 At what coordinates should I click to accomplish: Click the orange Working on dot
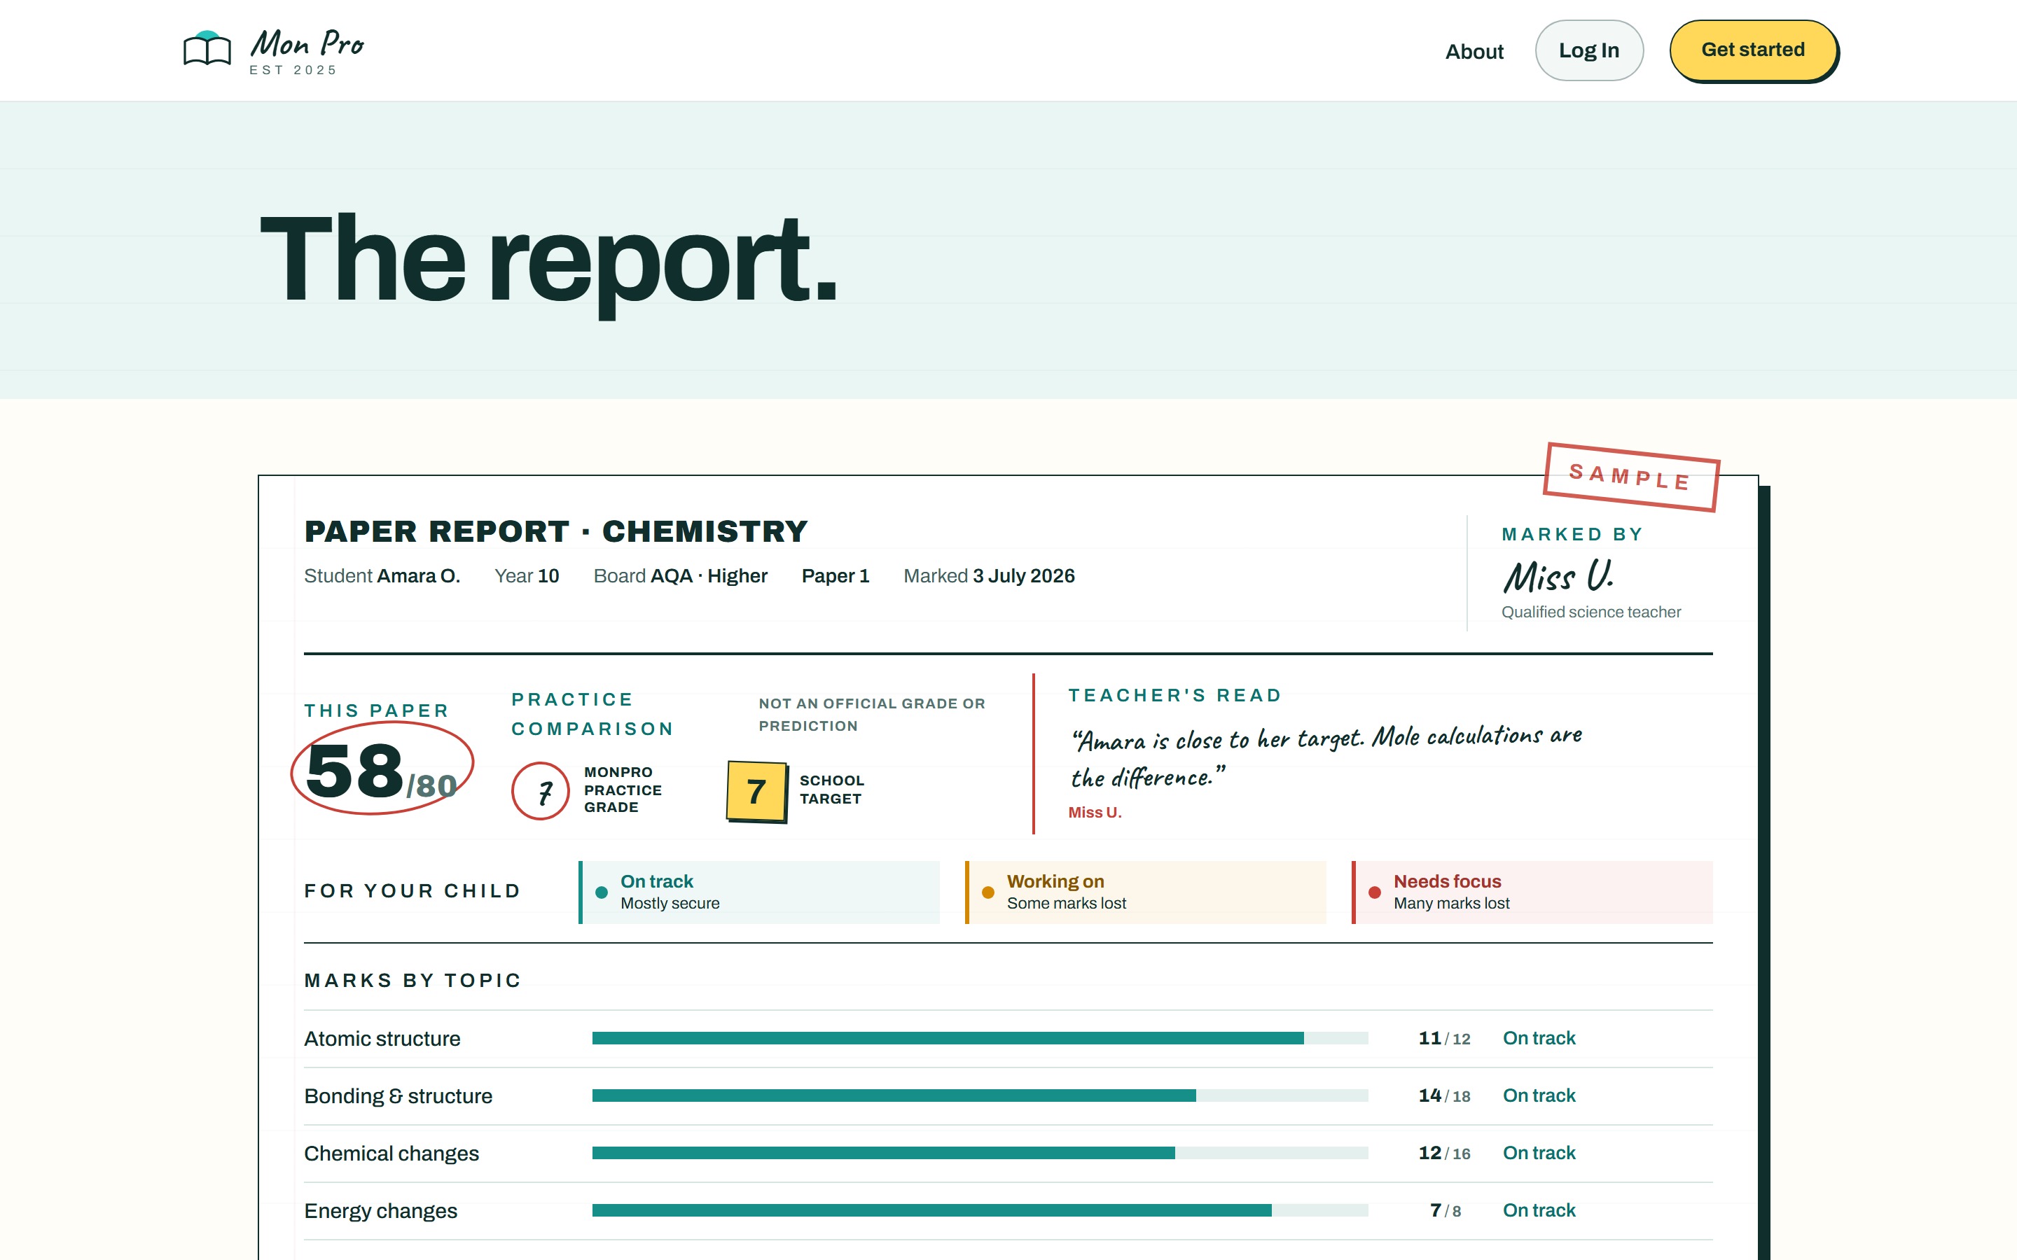(x=988, y=892)
